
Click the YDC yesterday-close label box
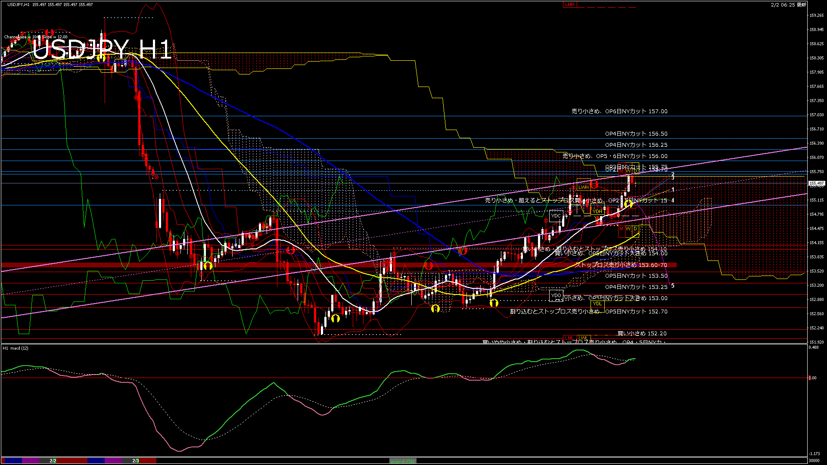pyautogui.click(x=556, y=216)
